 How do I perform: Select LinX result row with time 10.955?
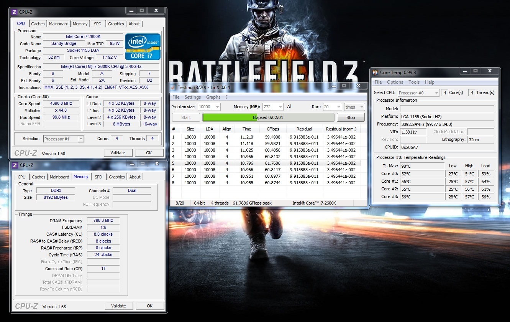[x=266, y=183]
